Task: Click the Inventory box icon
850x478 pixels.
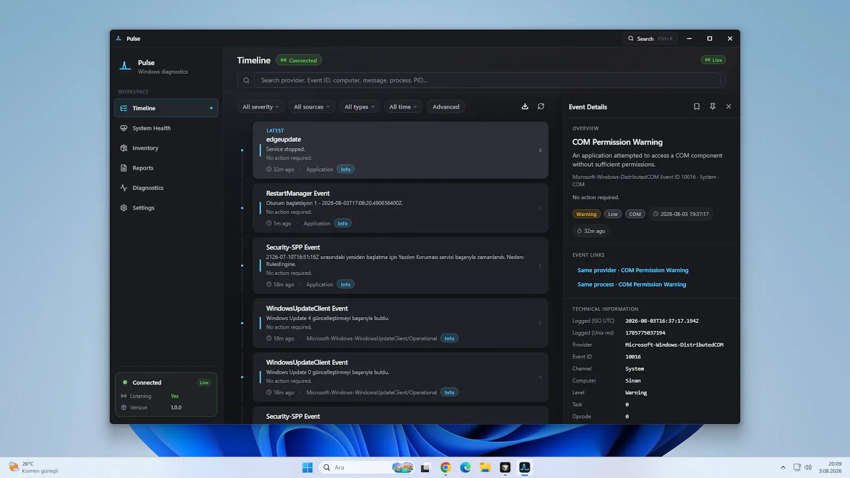Action: click(124, 148)
